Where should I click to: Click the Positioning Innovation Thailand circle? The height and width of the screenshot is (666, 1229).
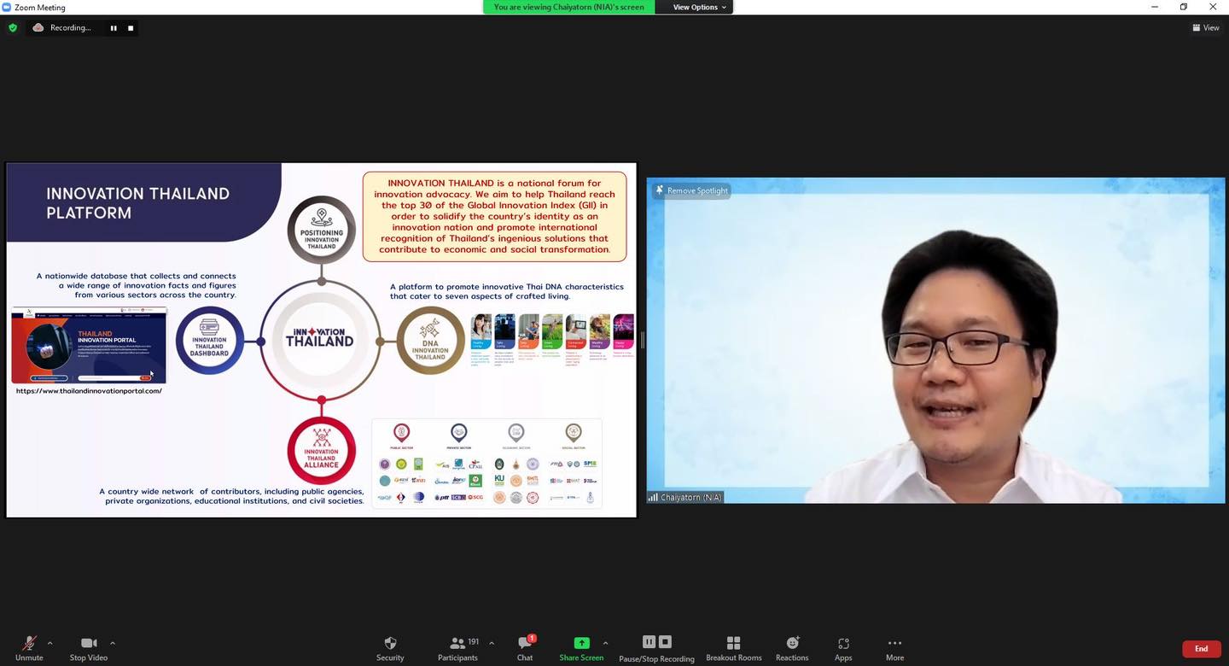[321, 230]
